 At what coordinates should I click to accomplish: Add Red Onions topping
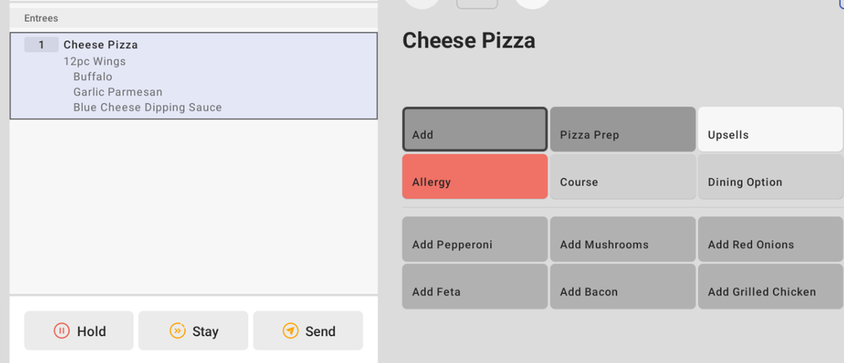coord(770,240)
